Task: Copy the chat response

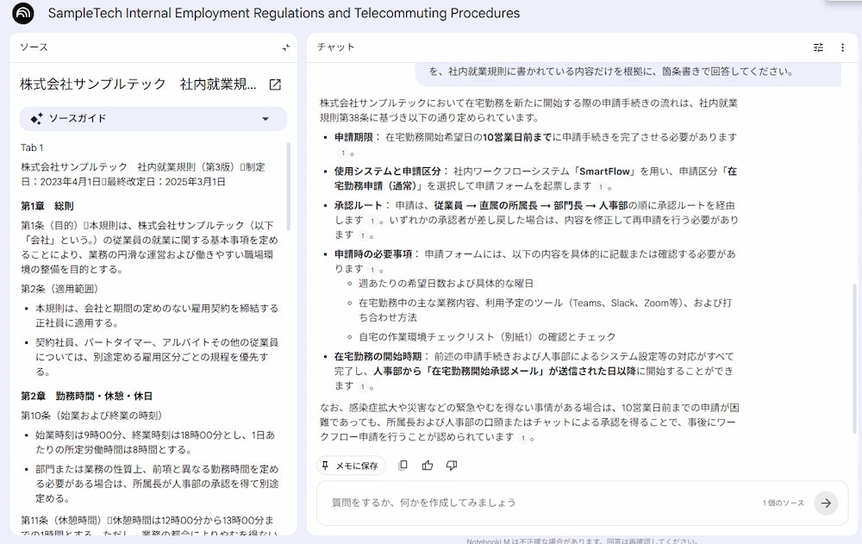Action: tap(403, 466)
